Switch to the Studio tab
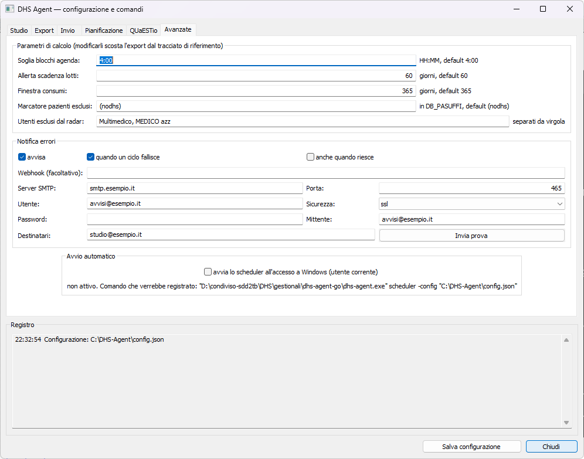Viewport: 584px width, 459px height. tap(19, 30)
